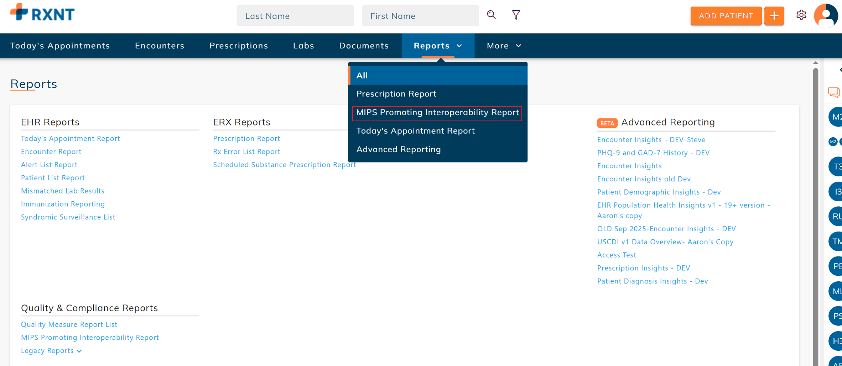Image resolution: width=842 pixels, height=366 pixels.
Task: Select the PS avatar in sidebar
Action: (836, 316)
